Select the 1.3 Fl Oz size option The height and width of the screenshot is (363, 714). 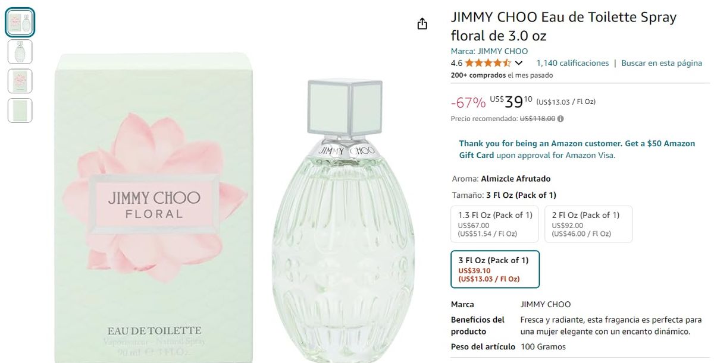tap(494, 224)
